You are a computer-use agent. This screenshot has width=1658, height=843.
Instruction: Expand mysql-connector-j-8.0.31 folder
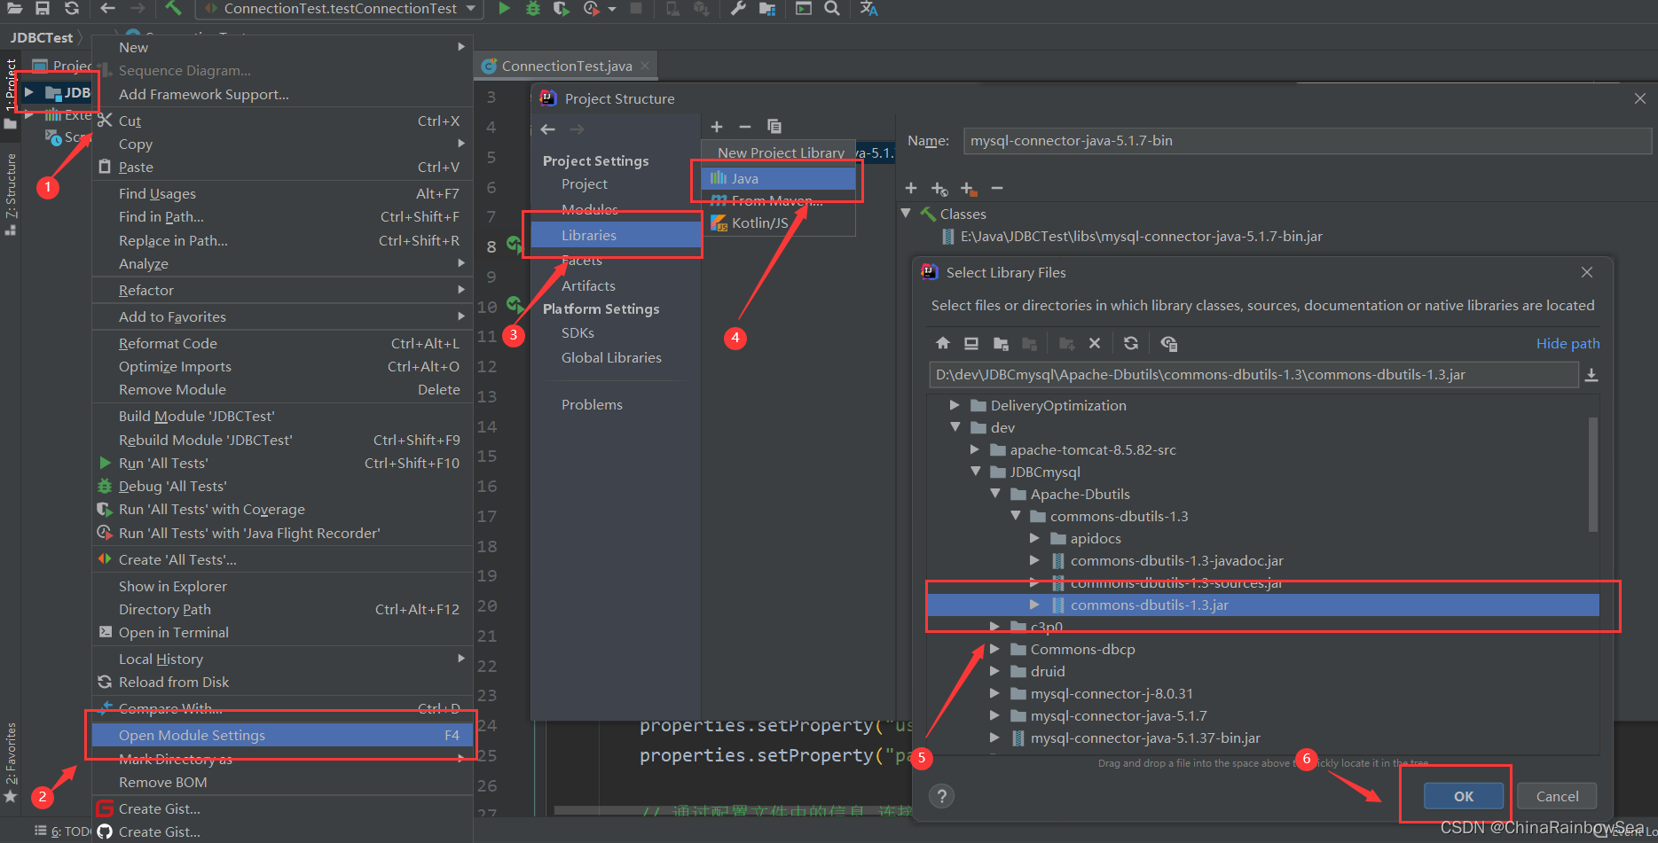[x=994, y=693]
